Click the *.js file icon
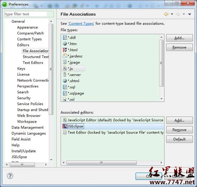 pyautogui.click(x=65, y=69)
